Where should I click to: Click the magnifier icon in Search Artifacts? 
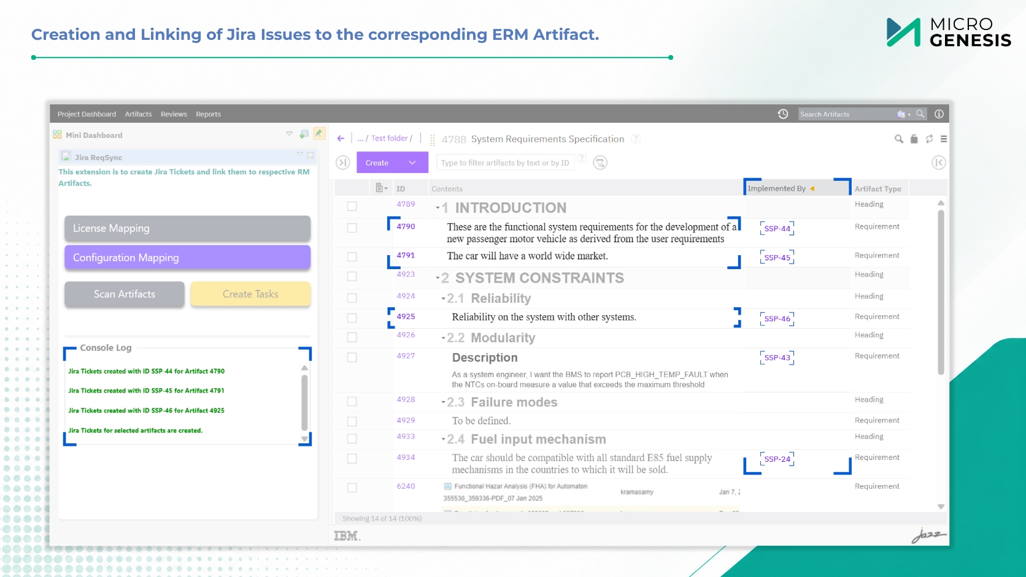click(920, 114)
